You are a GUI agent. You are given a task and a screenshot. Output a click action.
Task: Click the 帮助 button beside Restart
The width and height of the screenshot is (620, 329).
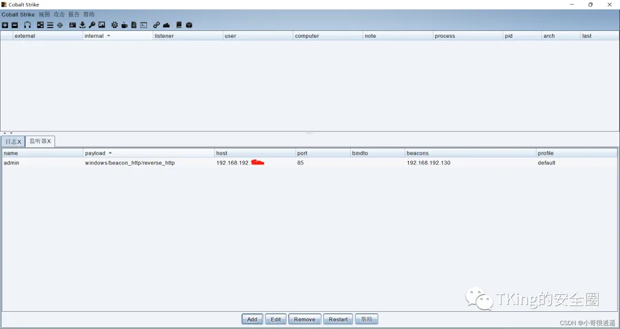pos(366,319)
